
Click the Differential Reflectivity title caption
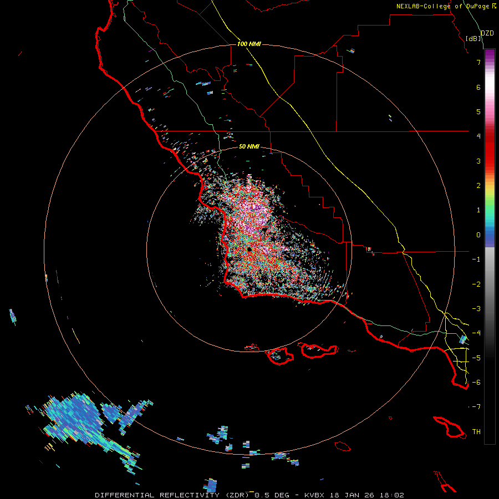(249, 495)
